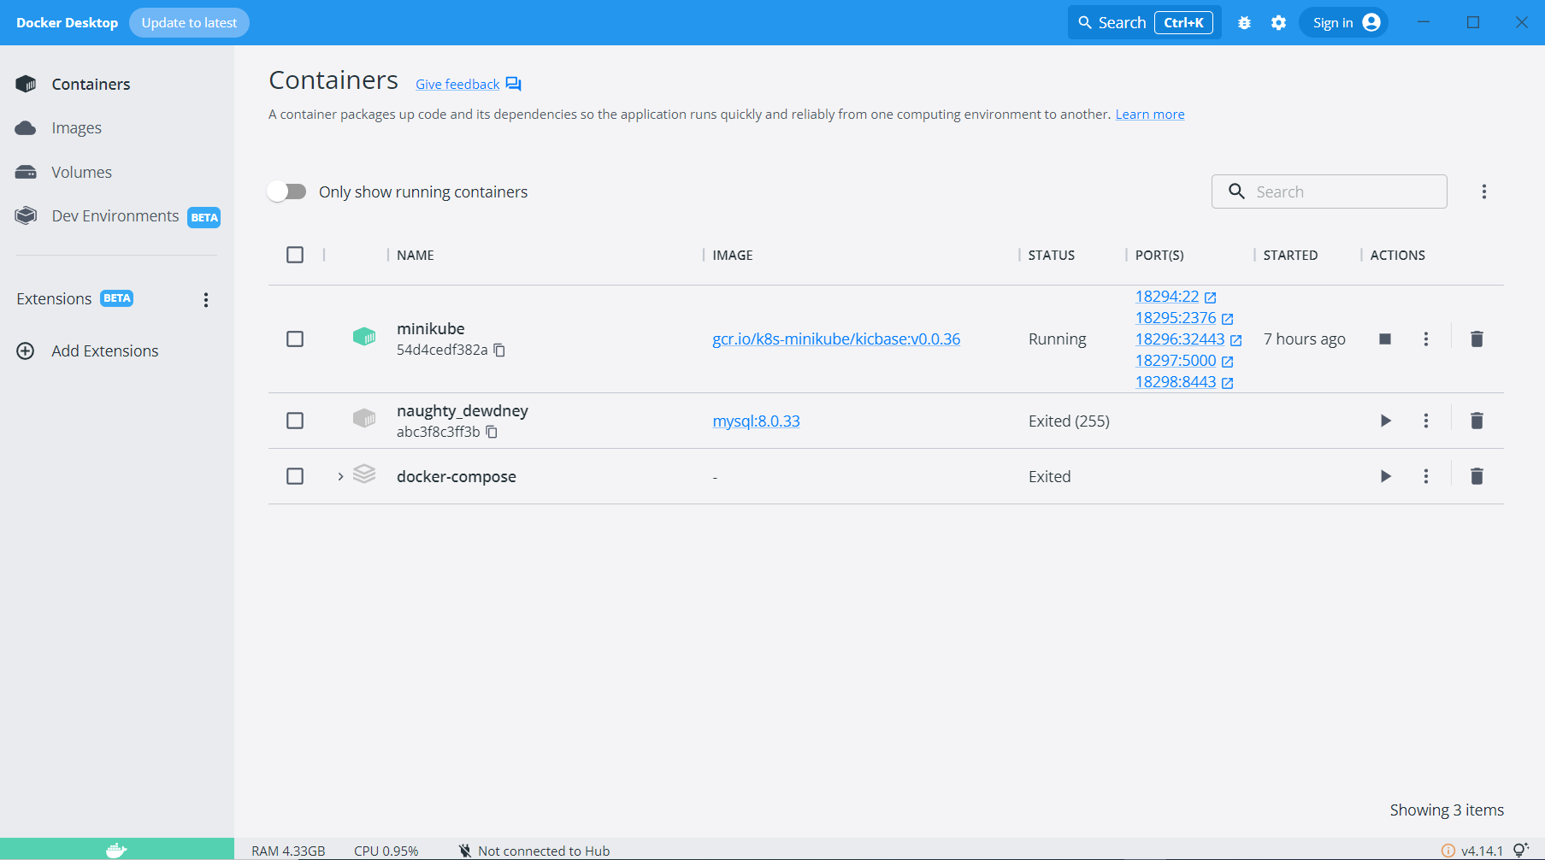
Task: Select the minikube row checkbox
Action: coord(295,339)
